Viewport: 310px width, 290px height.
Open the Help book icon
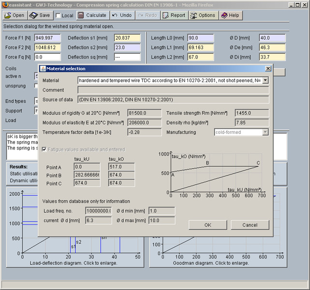(224, 15)
